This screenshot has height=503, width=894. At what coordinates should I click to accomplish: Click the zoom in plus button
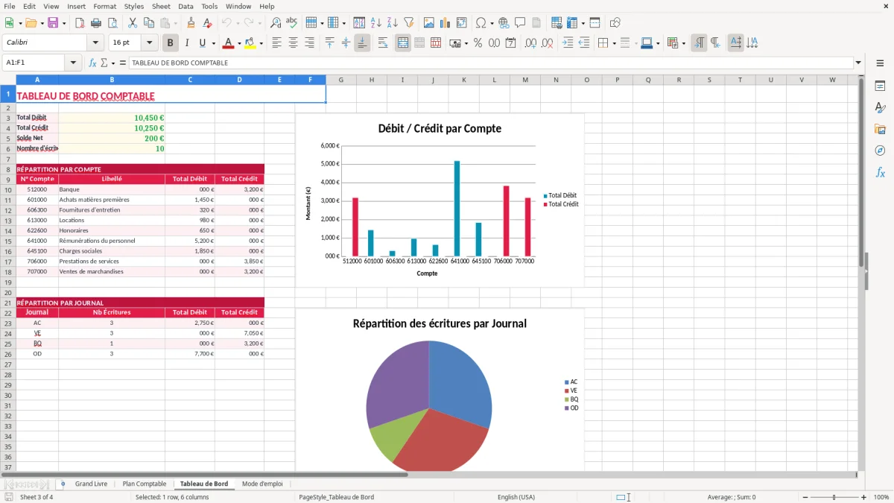[863, 497]
